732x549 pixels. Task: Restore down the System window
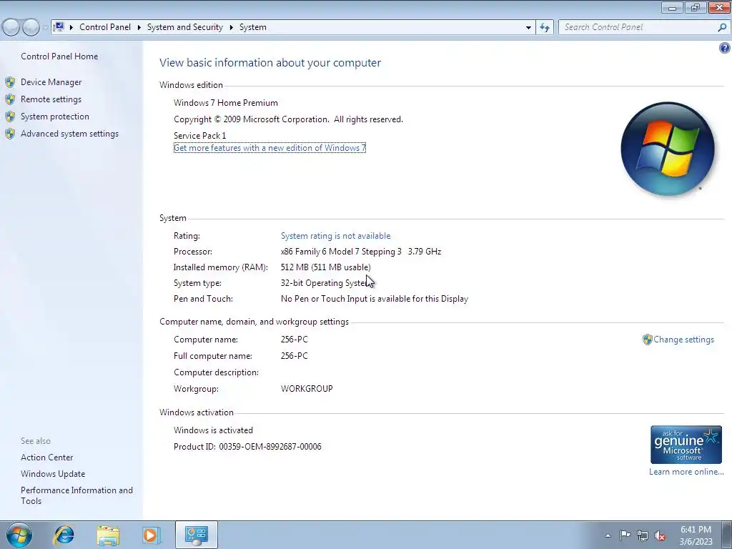click(696, 7)
